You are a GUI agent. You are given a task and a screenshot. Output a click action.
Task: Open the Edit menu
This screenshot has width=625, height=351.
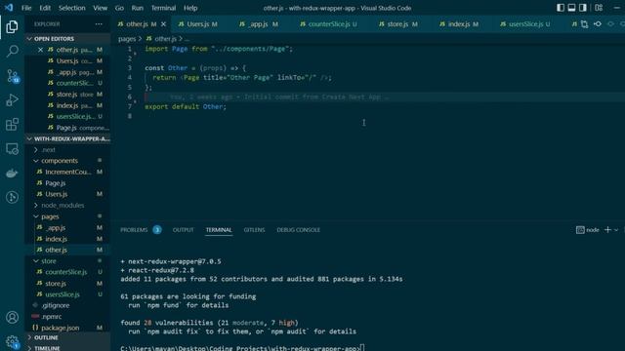point(45,8)
